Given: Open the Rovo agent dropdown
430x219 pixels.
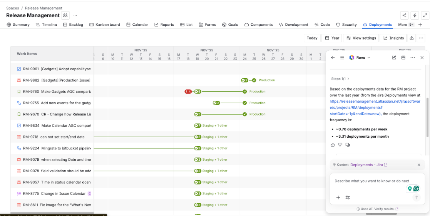Looking at the screenshot, I should point(360,58).
